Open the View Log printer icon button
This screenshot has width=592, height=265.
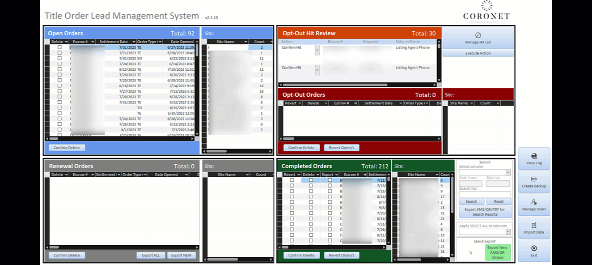tap(534, 159)
